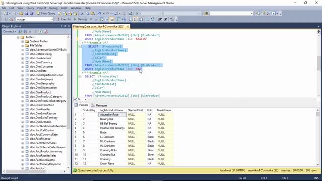Screen dimensions: 322x181
Task: Toggle Results to File icon
Action: click(141, 19)
